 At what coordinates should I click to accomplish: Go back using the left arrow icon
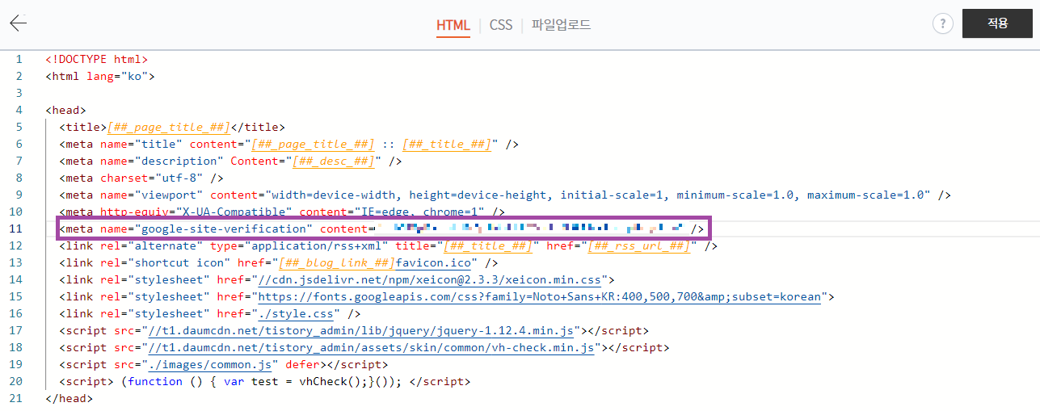pyautogui.click(x=18, y=23)
